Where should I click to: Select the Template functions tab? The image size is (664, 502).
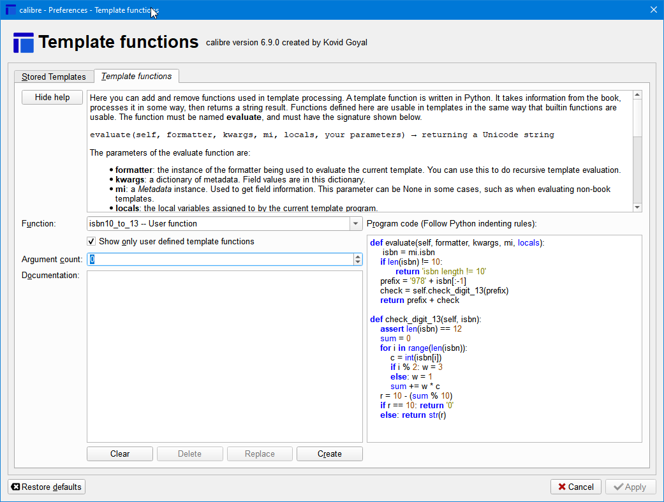click(136, 77)
